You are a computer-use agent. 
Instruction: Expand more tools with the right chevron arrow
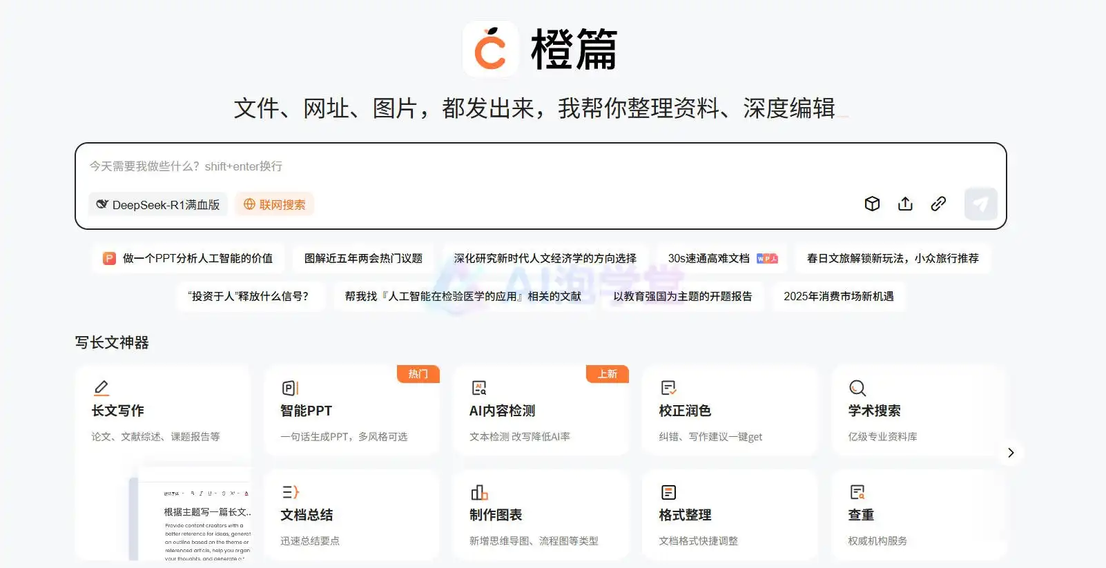(x=1011, y=453)
